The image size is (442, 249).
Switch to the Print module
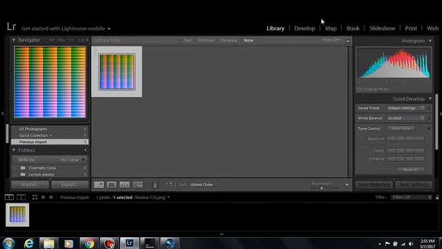411,28
